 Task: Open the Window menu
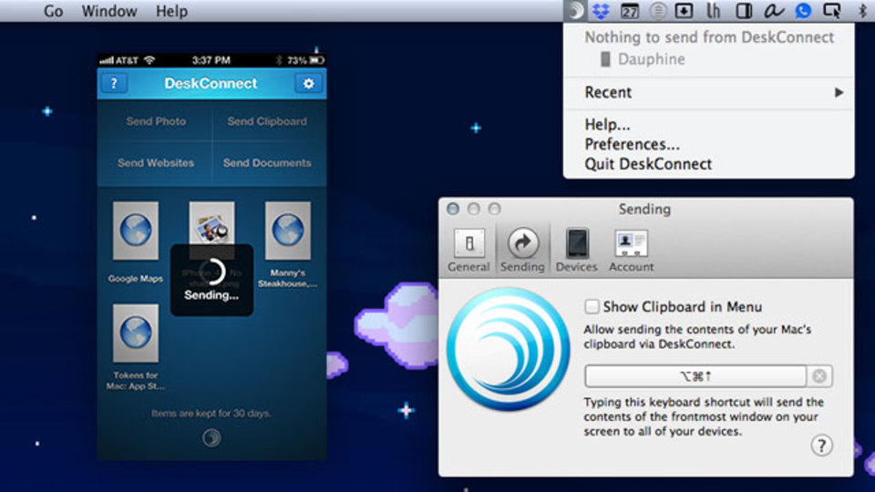pos(109,11)
